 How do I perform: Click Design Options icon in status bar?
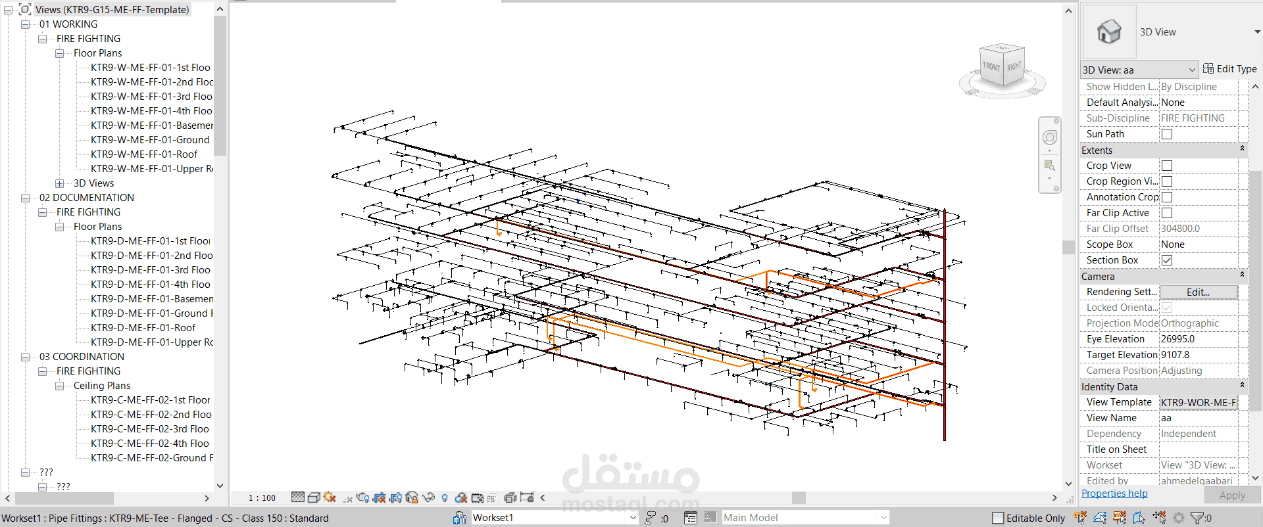691,518
